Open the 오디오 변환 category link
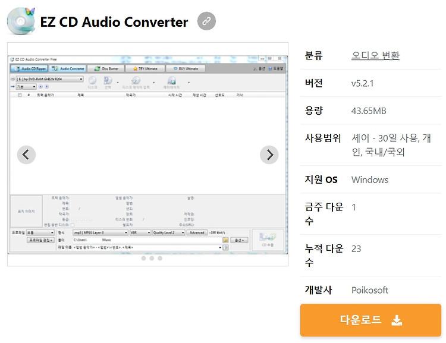 coord(375,55)
